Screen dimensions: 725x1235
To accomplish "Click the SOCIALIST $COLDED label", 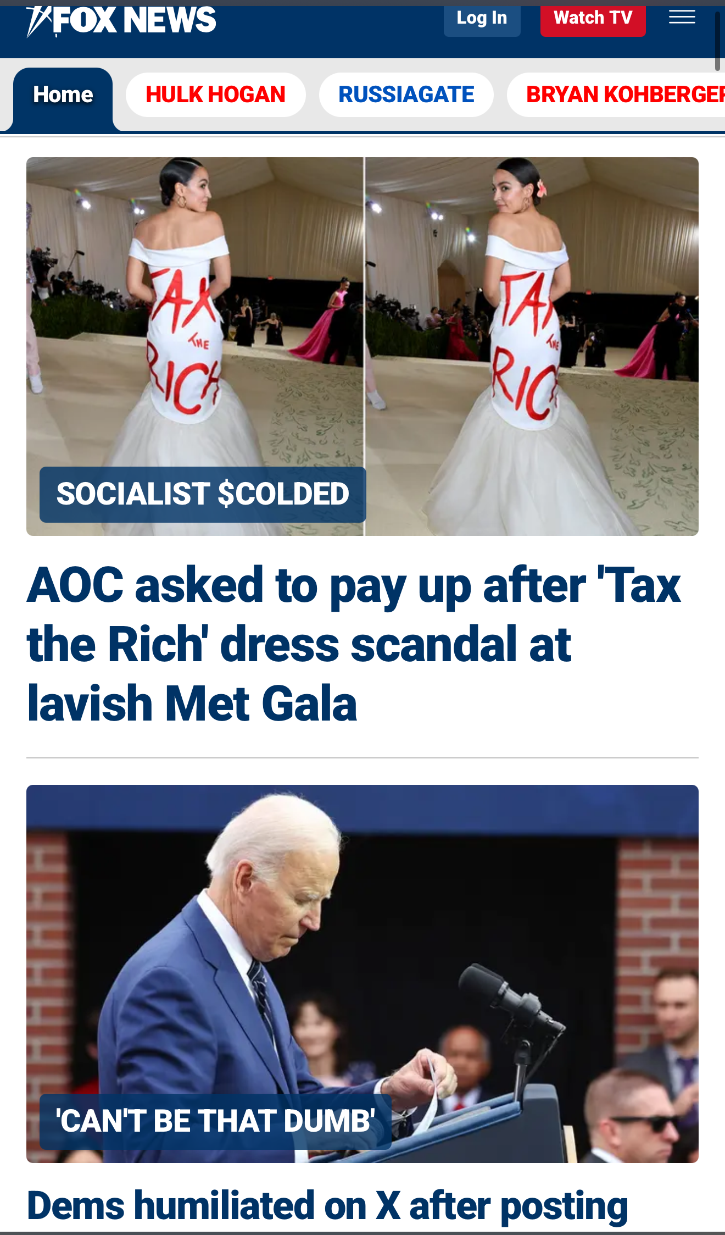I will pyautogui.click(x=203, y=494).
